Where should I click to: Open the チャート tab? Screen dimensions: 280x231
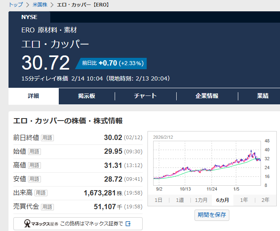coord(145,96)
